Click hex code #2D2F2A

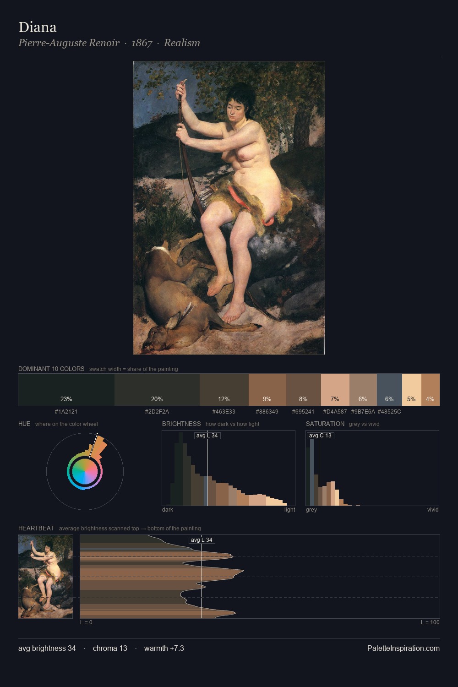pyautogui.click(x=157, y=412)
